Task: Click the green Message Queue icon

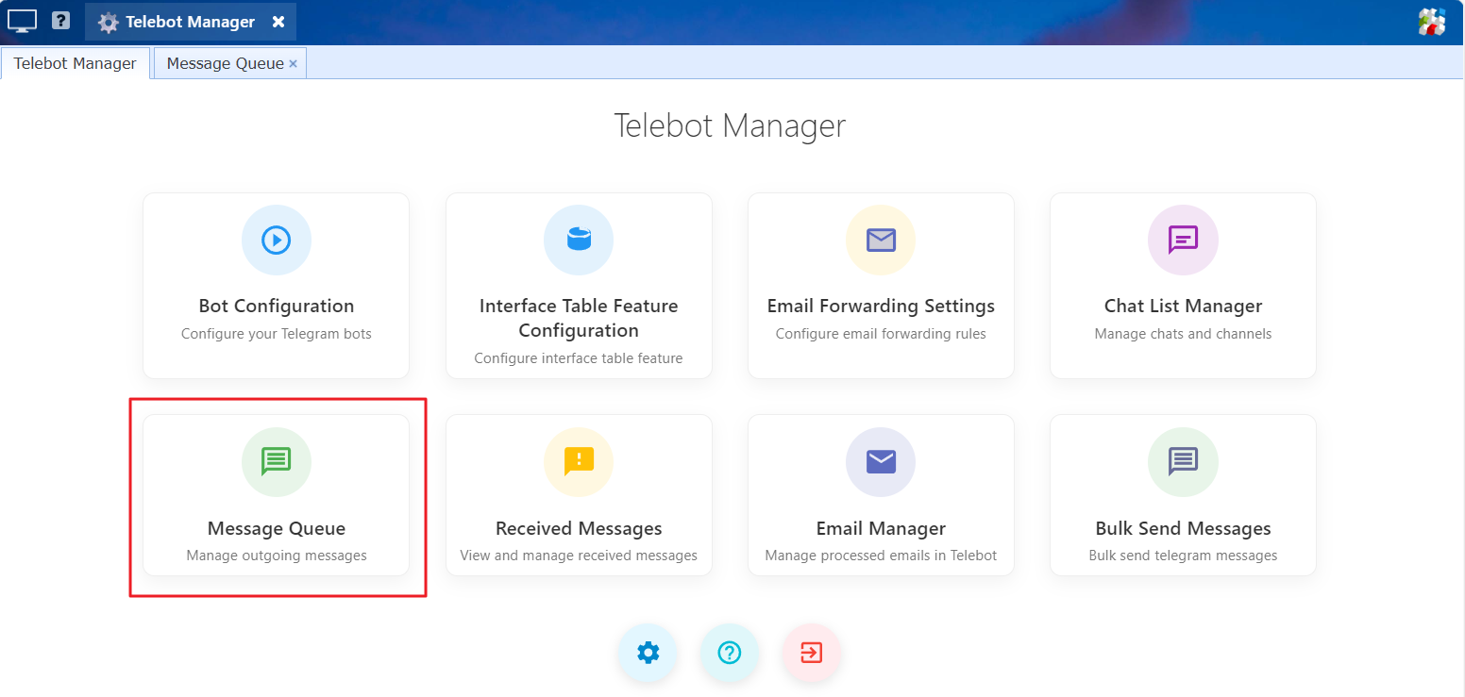Action: (277, 461)
